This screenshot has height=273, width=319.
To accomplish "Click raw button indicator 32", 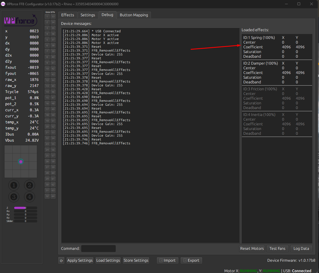I will [47, 196].
